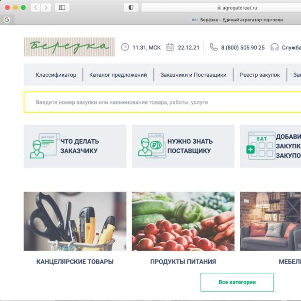Screen dimensions: 301x301
Task: Click the Все категории button
Action: (237, 282)
